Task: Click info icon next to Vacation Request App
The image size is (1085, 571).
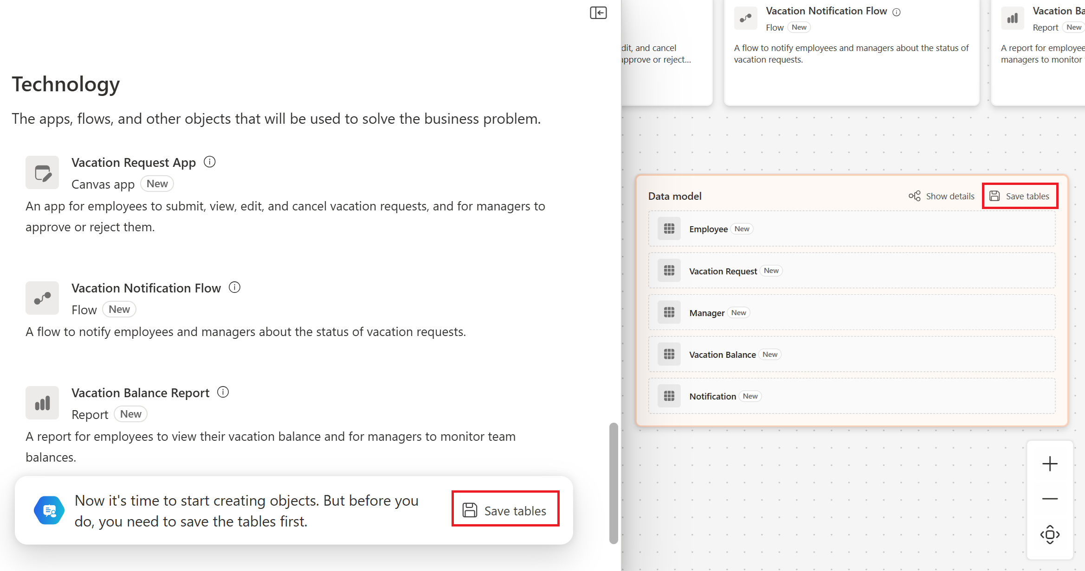Action: (x=210, y=162)
